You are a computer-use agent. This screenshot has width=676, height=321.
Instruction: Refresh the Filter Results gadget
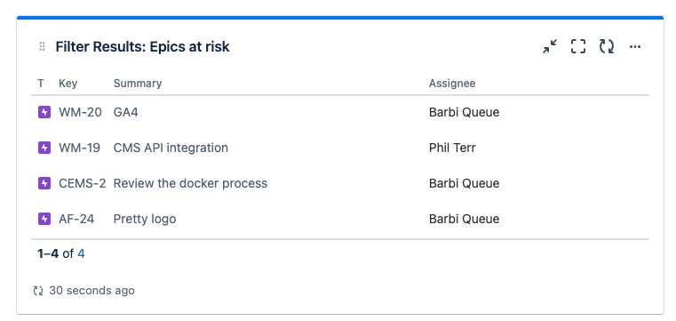tap(607, 46)
